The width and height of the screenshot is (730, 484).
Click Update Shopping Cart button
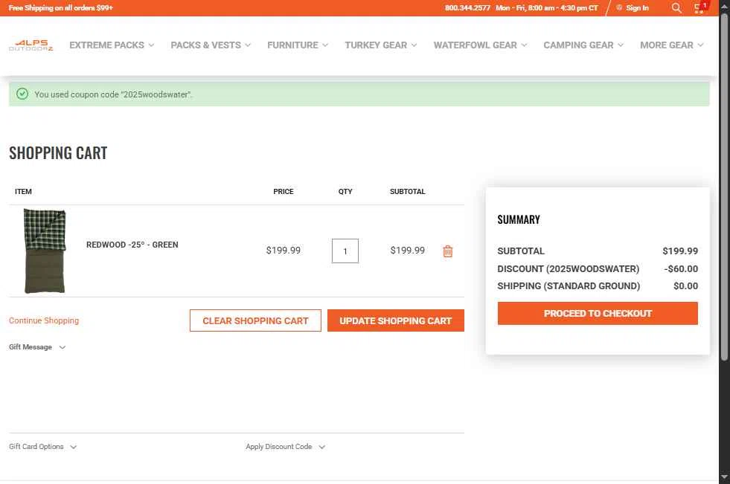(395, 320)
